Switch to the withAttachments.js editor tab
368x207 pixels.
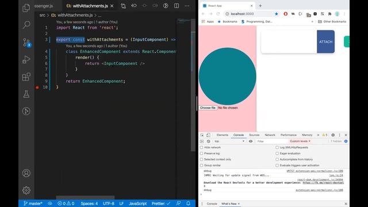[x=90, y=6]
